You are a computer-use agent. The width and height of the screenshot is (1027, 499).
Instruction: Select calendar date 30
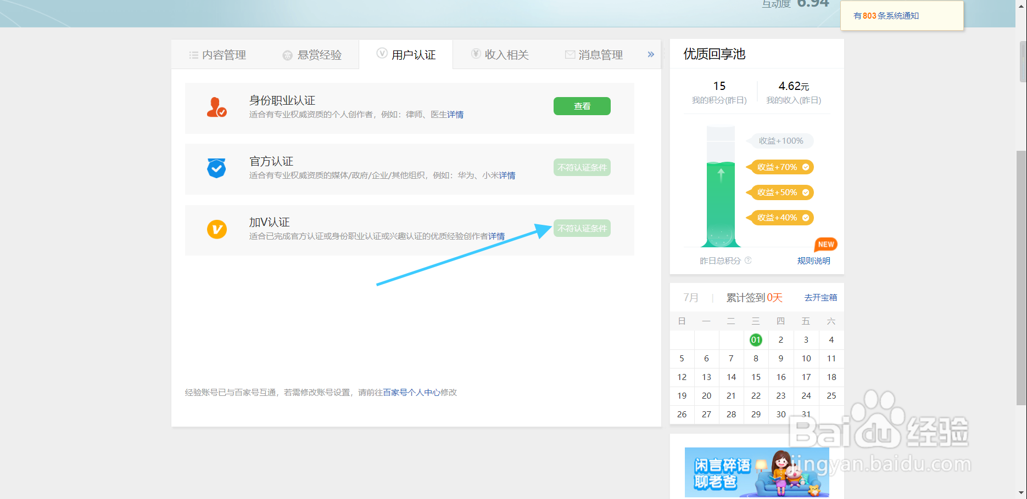coord(781,415)
